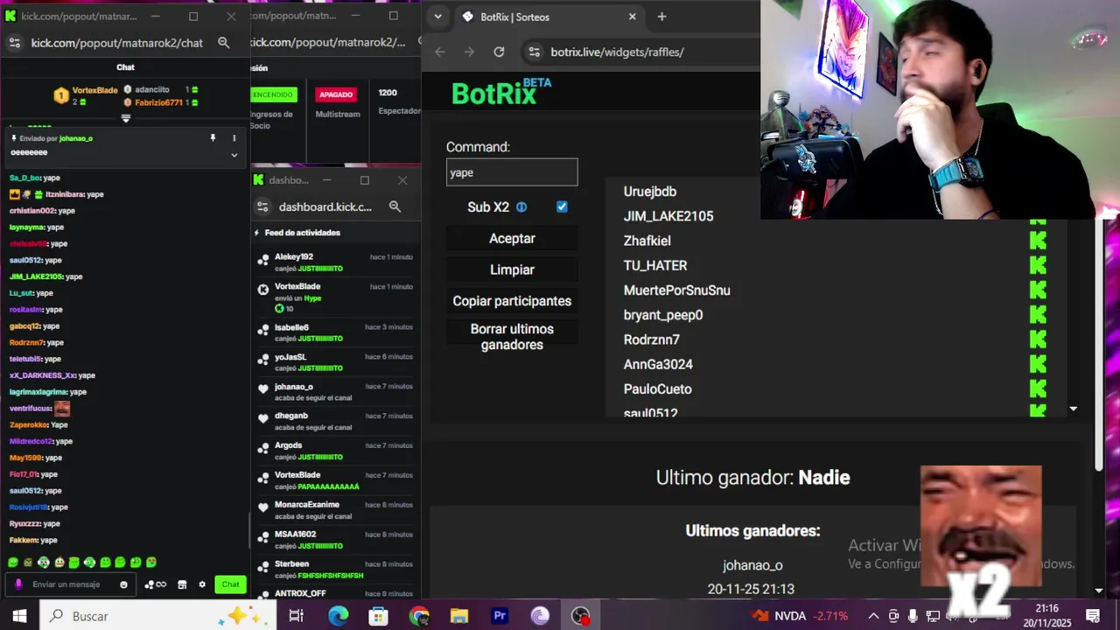The height and width of the screenshot is (630, 1120).
Task: Click 'Feed de actividades' header
Action: (303, 233)
